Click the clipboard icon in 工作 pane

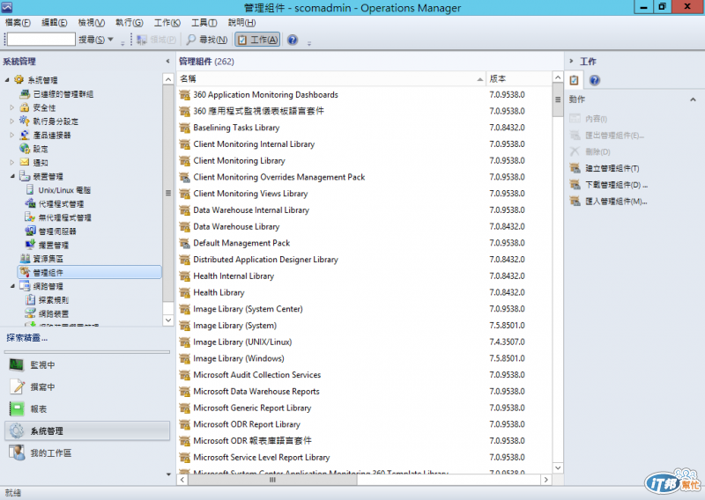pyautogui.click(x=575, y=80)
